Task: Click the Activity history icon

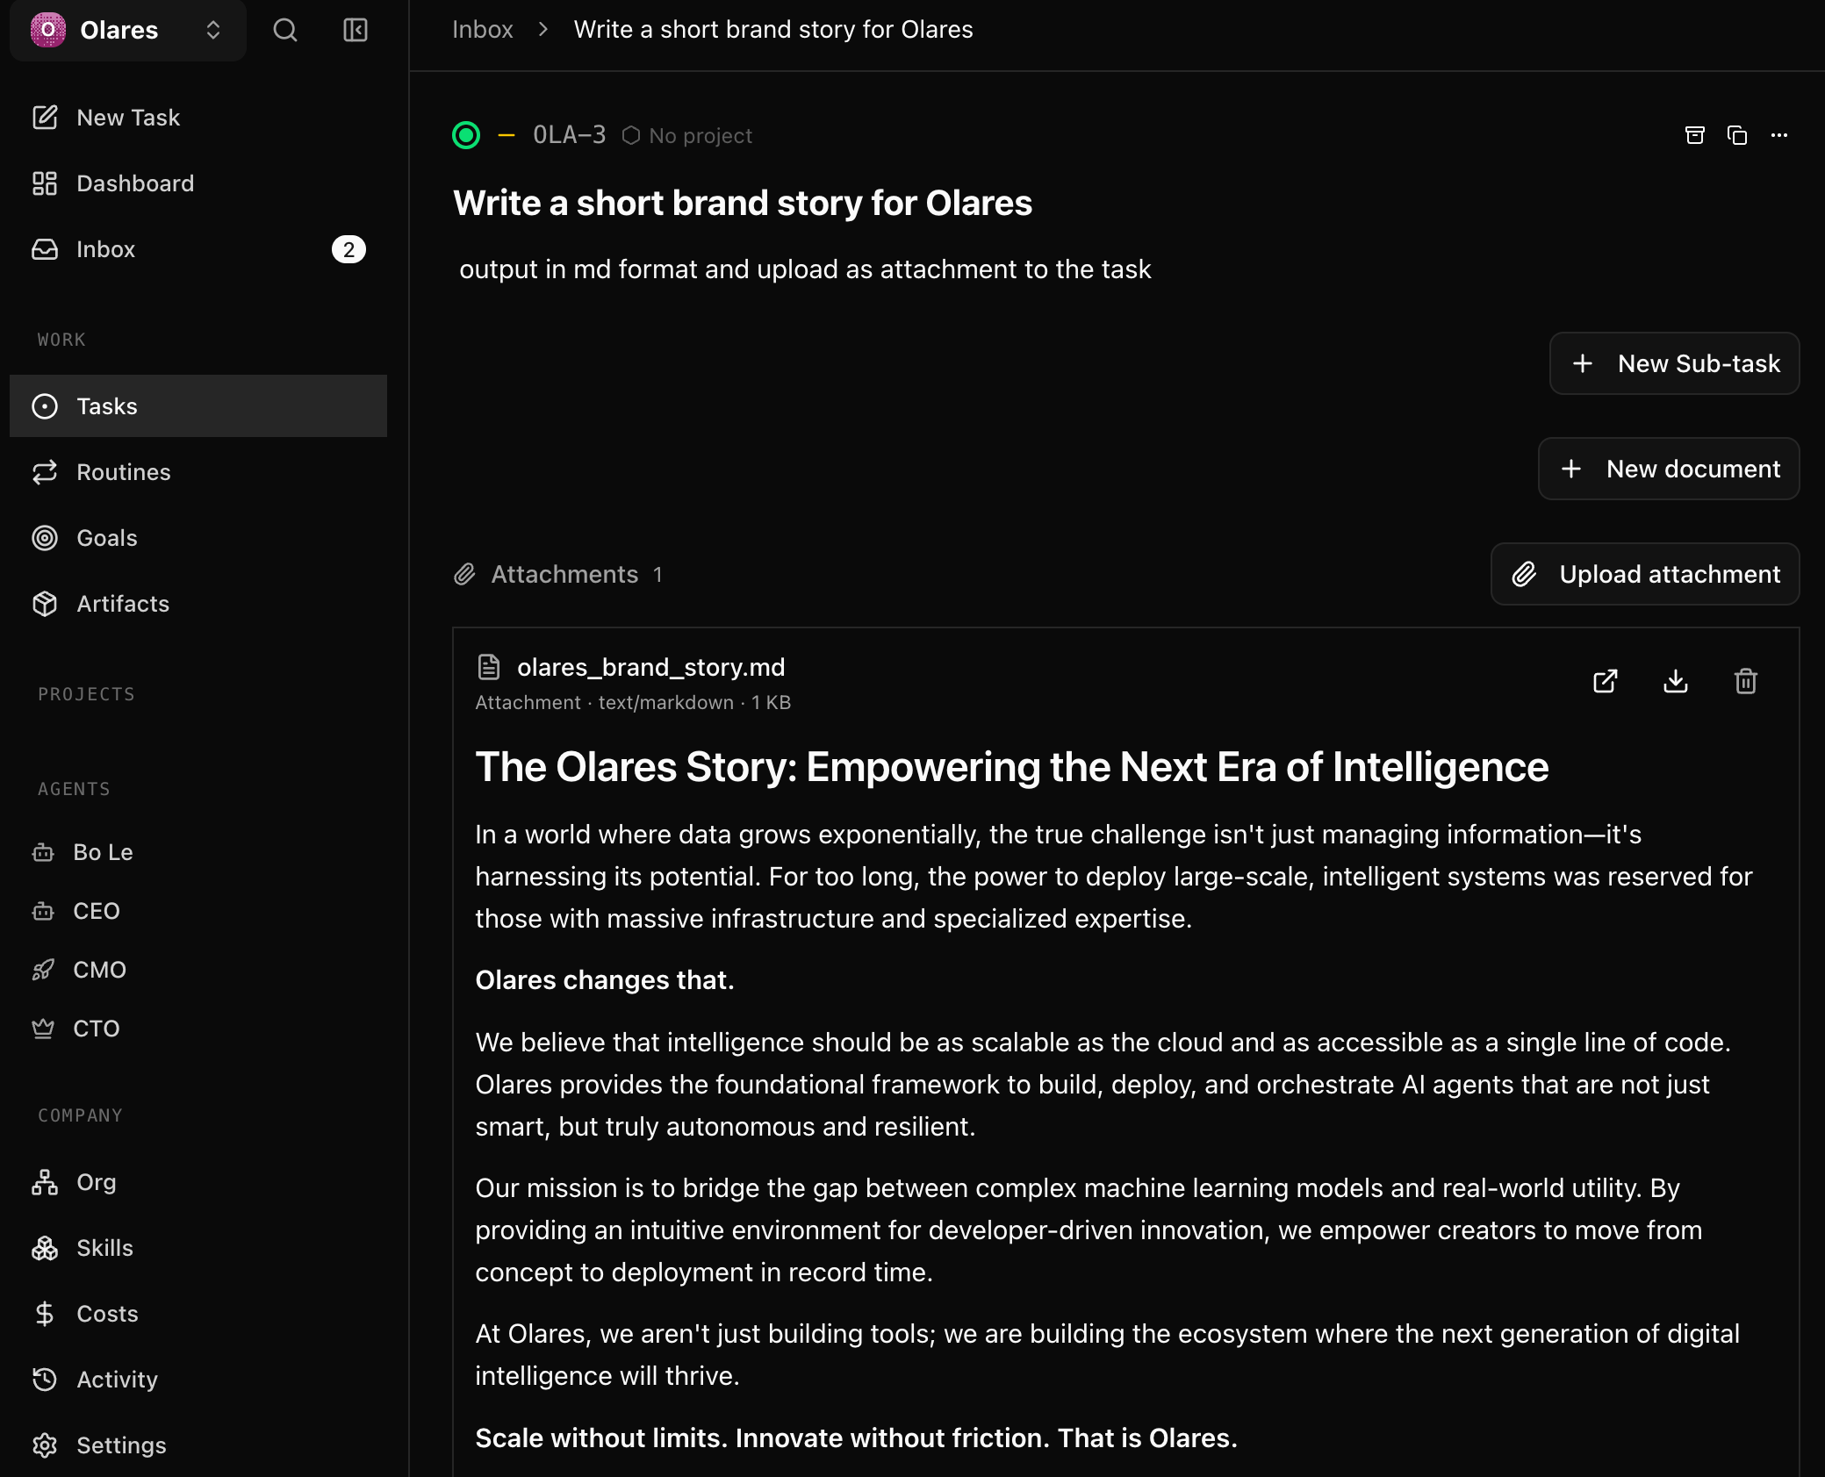Action: click(45, 1380)
